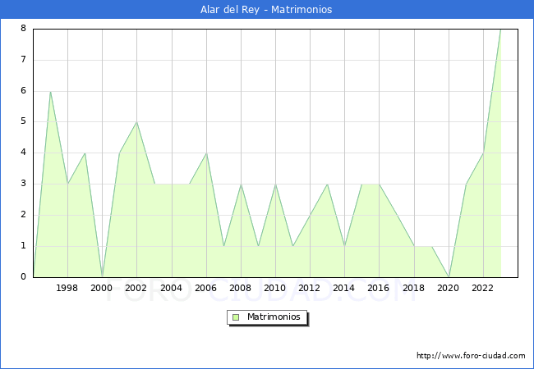Select the 2000 label on the x-axis
The height and width of the screenshot is (369, 534).
pyautogui.click(x=102, y=288)
